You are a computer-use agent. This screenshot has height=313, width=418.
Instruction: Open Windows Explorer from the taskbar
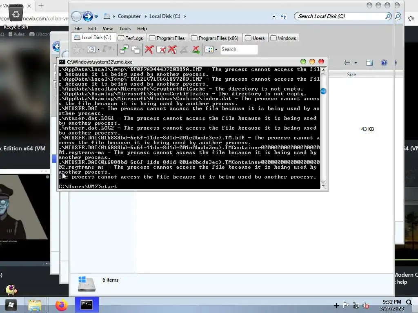coord(35,305)
